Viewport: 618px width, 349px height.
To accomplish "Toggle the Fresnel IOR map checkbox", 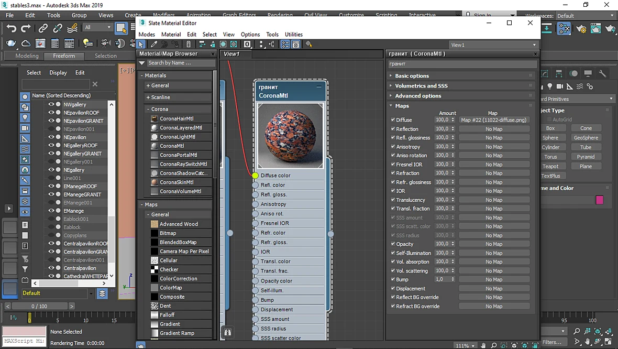I will (x=393, y=164).
